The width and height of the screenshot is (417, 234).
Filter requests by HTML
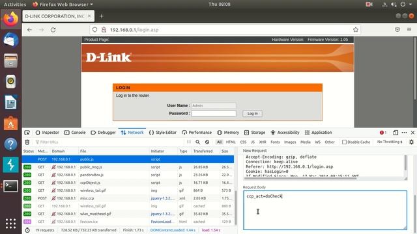click(x=231, y=142)
